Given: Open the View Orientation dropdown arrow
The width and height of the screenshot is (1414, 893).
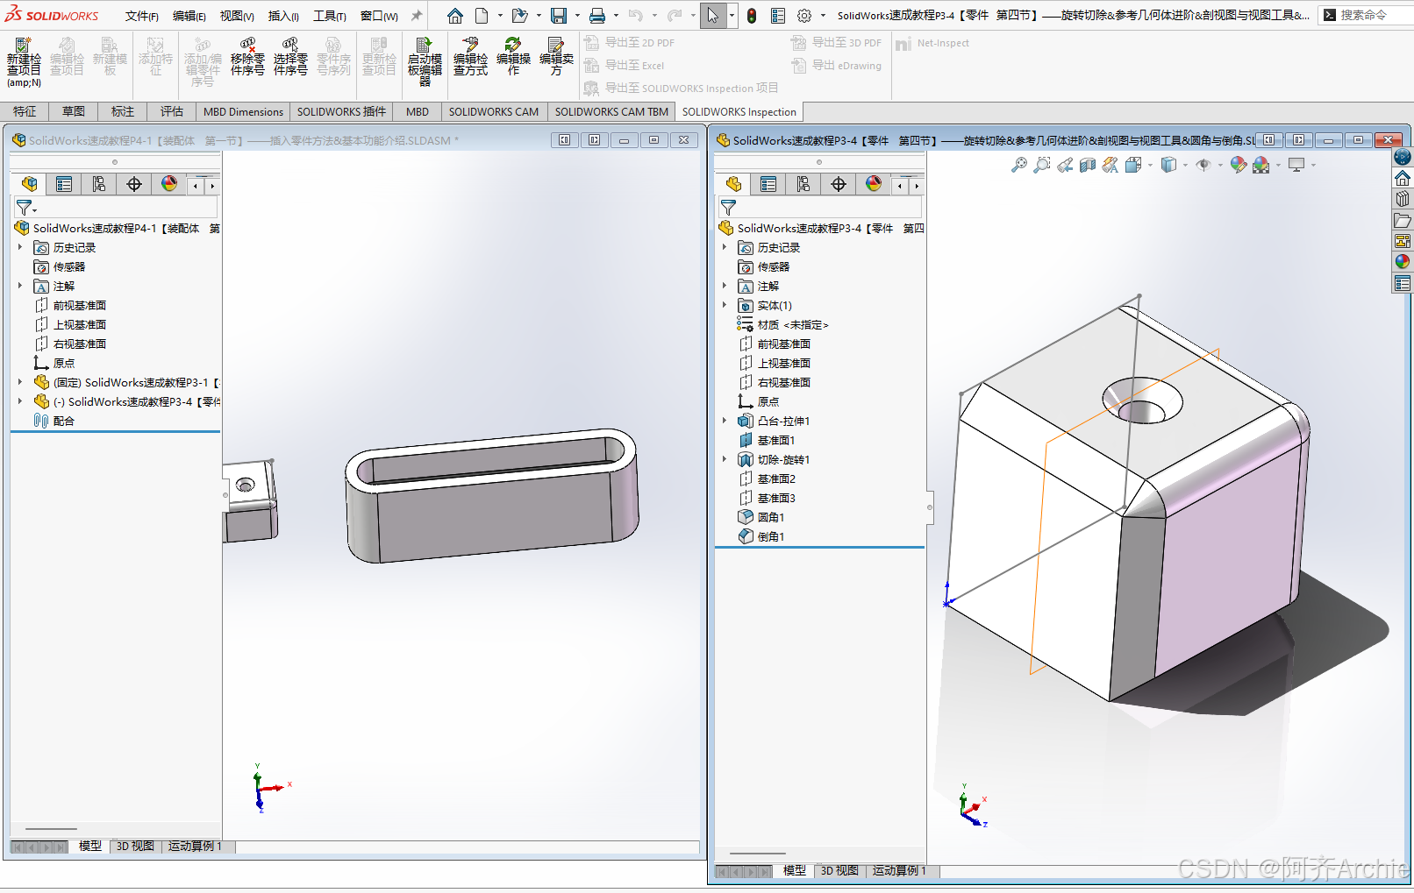Looking at the screenshot, I should tap(1150, 165).
